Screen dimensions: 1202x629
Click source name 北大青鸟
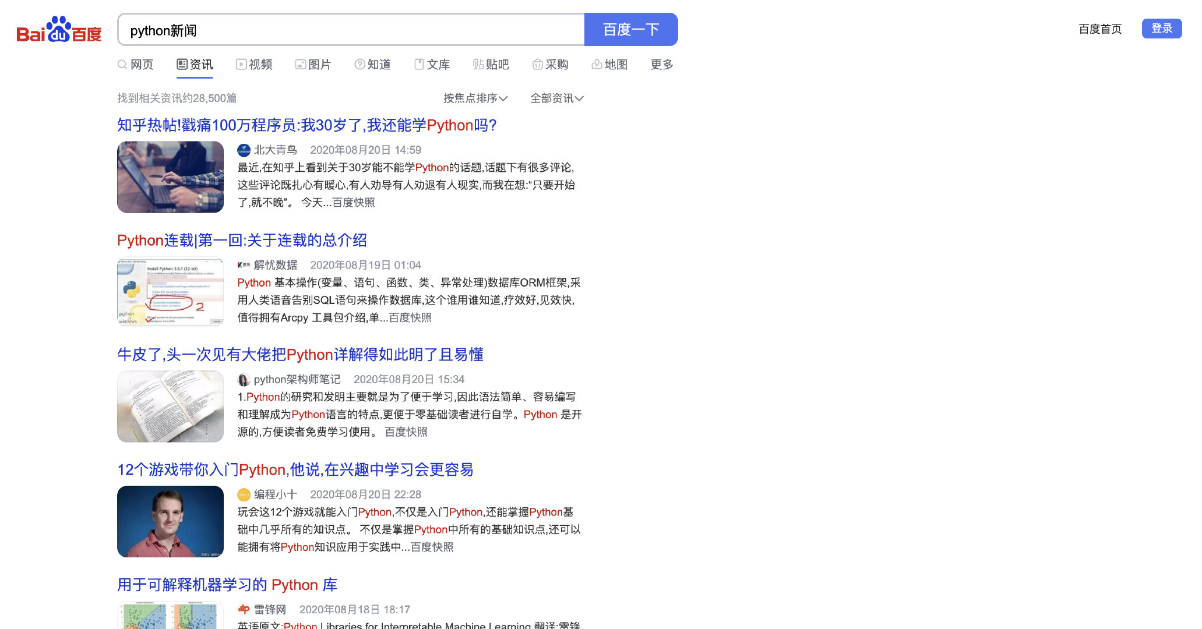275,150
